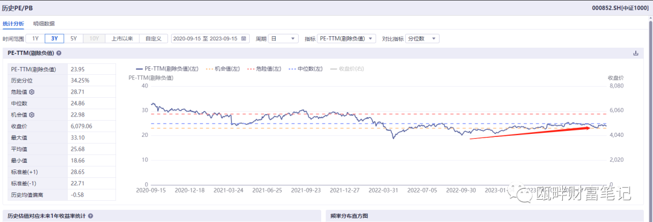Open calendar icon in date range field
The image size is (653, 222).
tap(243, 39)
